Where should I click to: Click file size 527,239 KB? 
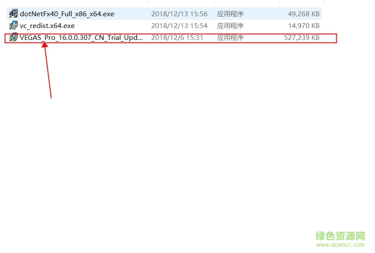pyautogui.click(x=302, y=37)
